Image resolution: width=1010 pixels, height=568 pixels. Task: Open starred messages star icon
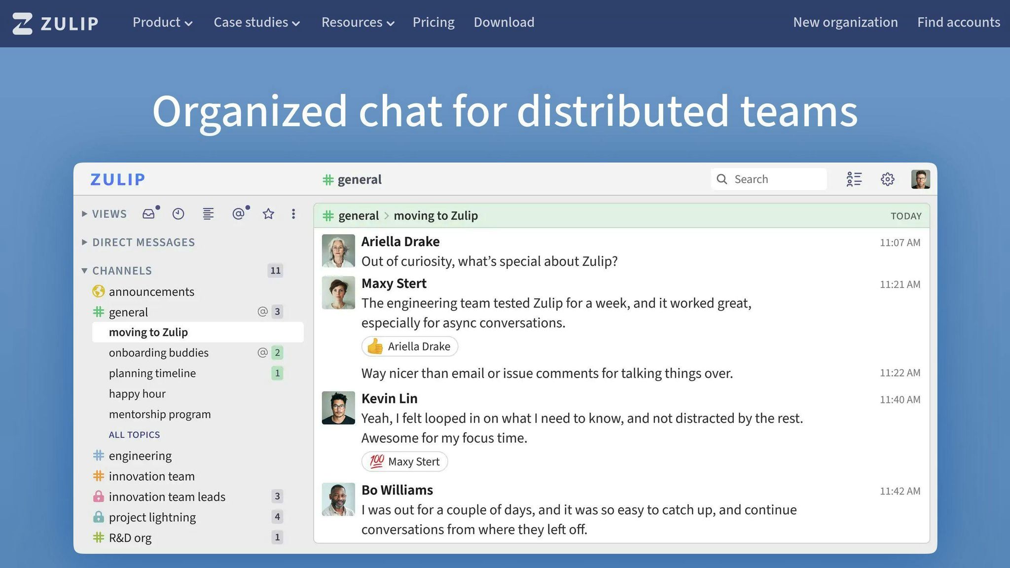pos(268,213)
